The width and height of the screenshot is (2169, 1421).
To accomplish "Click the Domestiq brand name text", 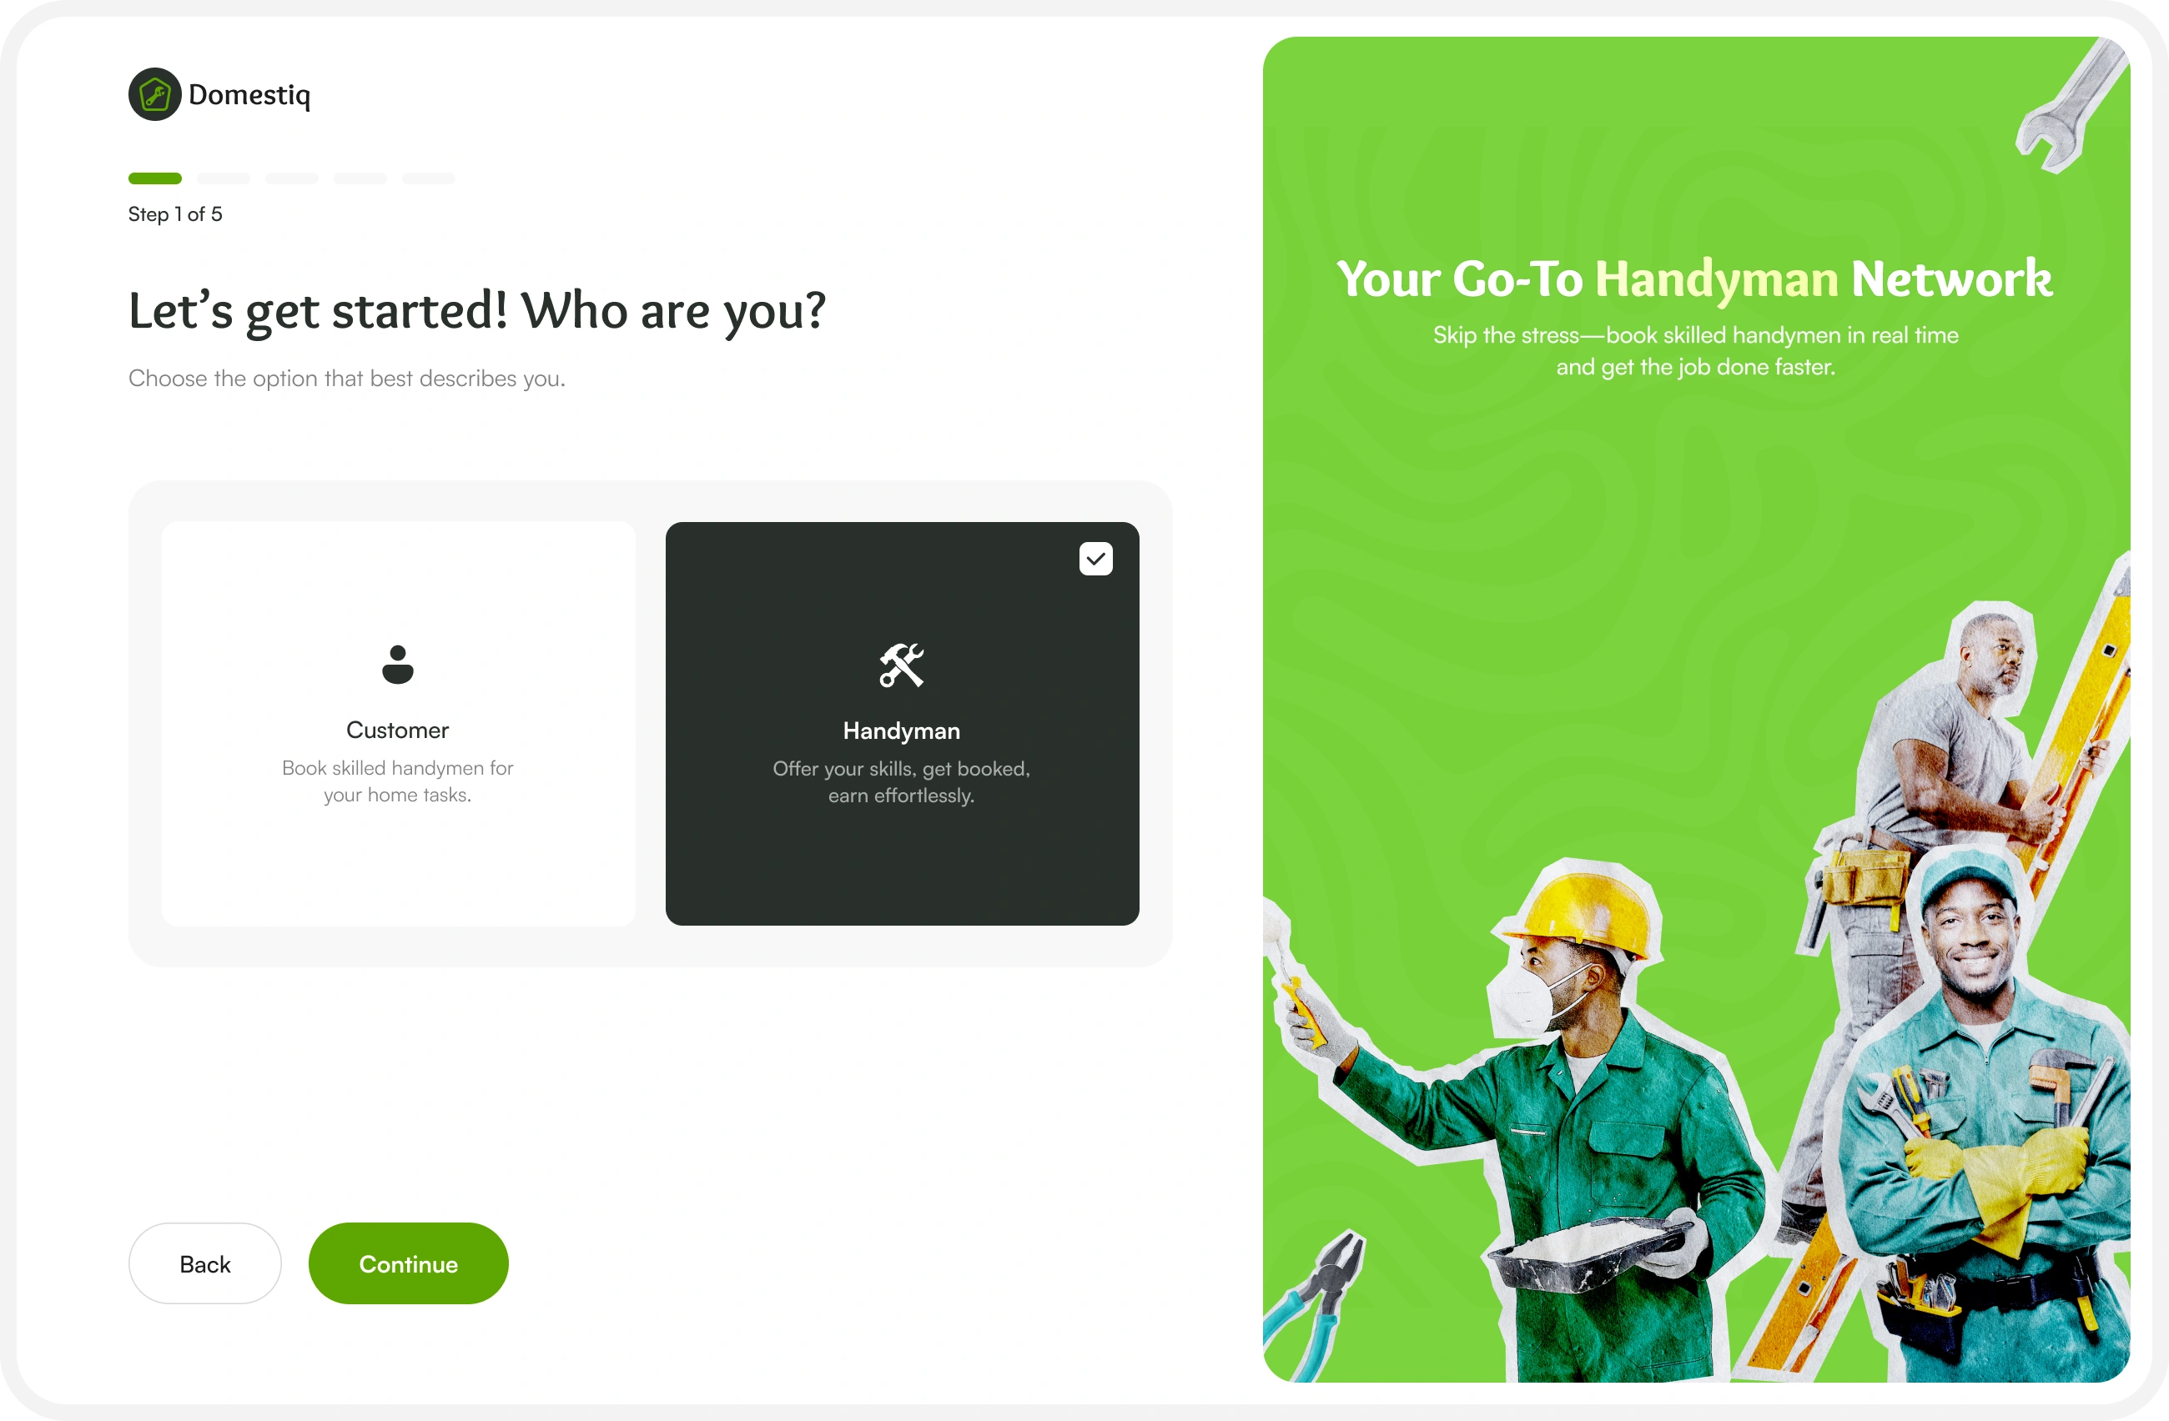I will point(249,95).
